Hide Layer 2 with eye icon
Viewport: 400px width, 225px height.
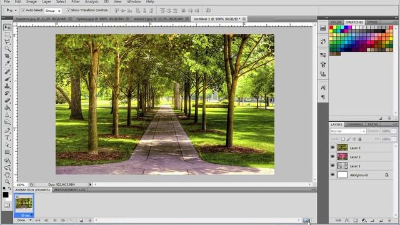[x=332, y=157]
